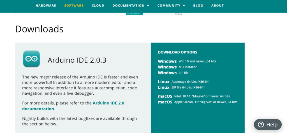The image size is (287, 133).
Task: Open the Blog navigation link
Action: point(198,6)
